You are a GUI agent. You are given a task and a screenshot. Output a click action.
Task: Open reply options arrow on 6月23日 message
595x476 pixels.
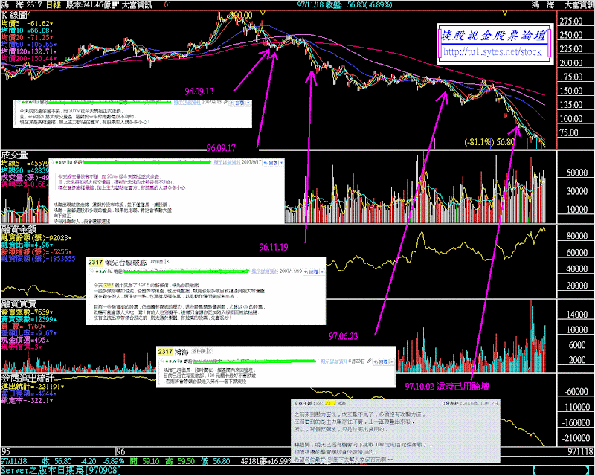(x=392, y=362)
